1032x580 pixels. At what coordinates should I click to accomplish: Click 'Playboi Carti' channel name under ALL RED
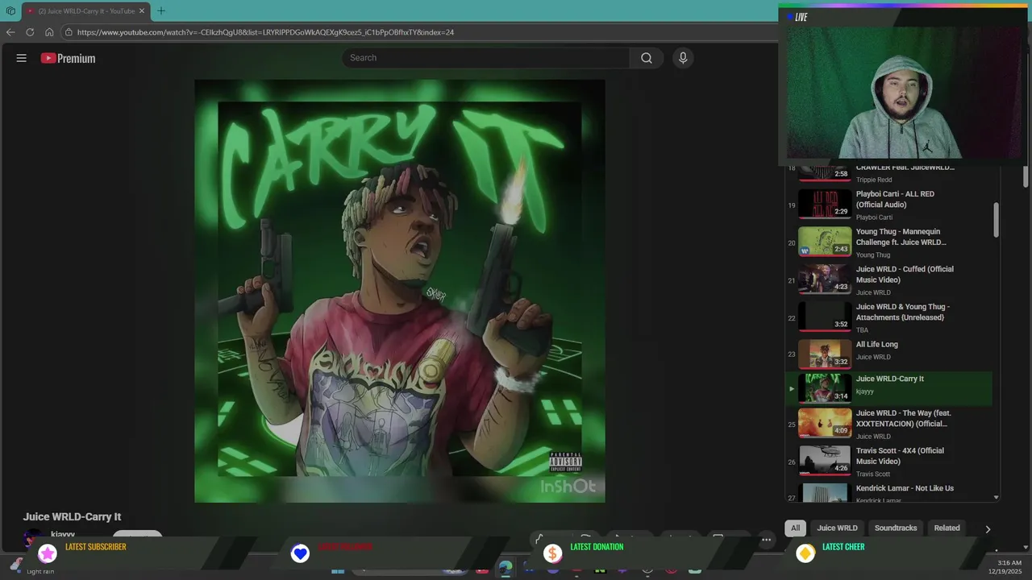tap(874, 217)
